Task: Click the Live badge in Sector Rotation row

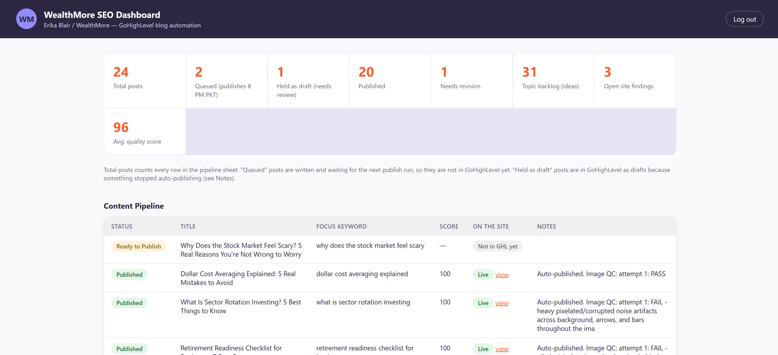Action: click(x=483, y=303)
